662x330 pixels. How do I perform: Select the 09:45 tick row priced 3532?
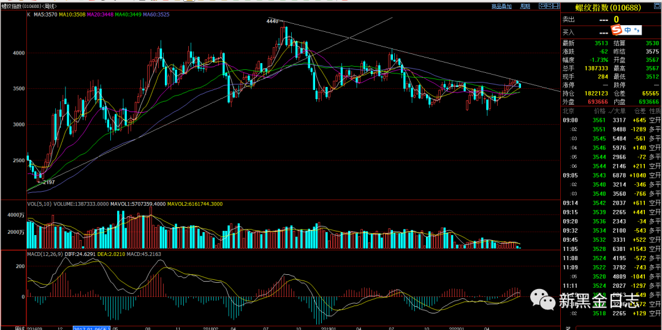(611, 240)
